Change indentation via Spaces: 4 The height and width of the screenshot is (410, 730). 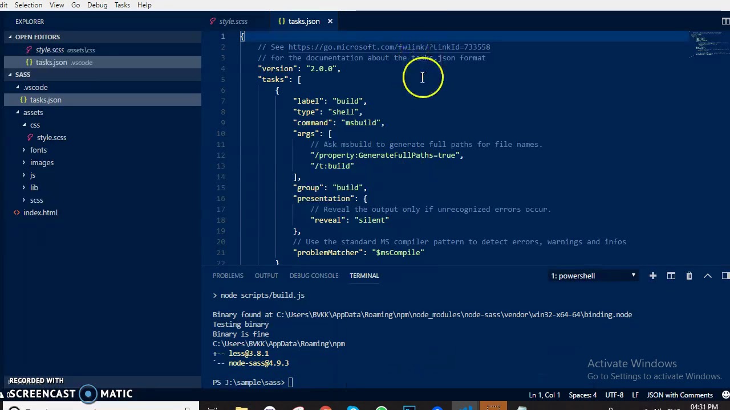click(x=583, y=395)
